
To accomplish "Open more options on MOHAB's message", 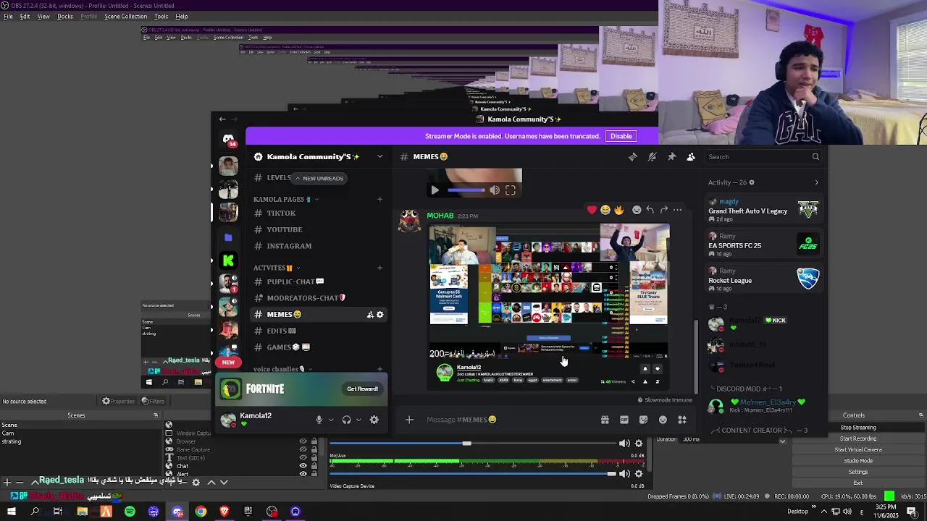I will pos(677,210).
